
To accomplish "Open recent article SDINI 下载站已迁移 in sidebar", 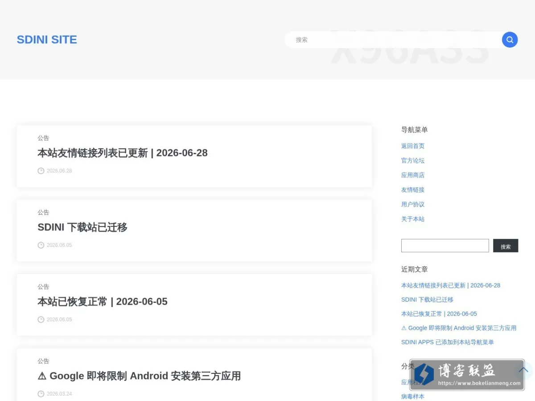I will pos(427,299).
